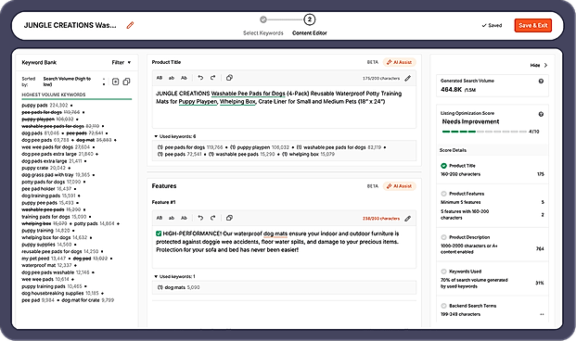Apply lowercase ab in Product Title toolbar
576x341 pixels.
pos(172,78)
